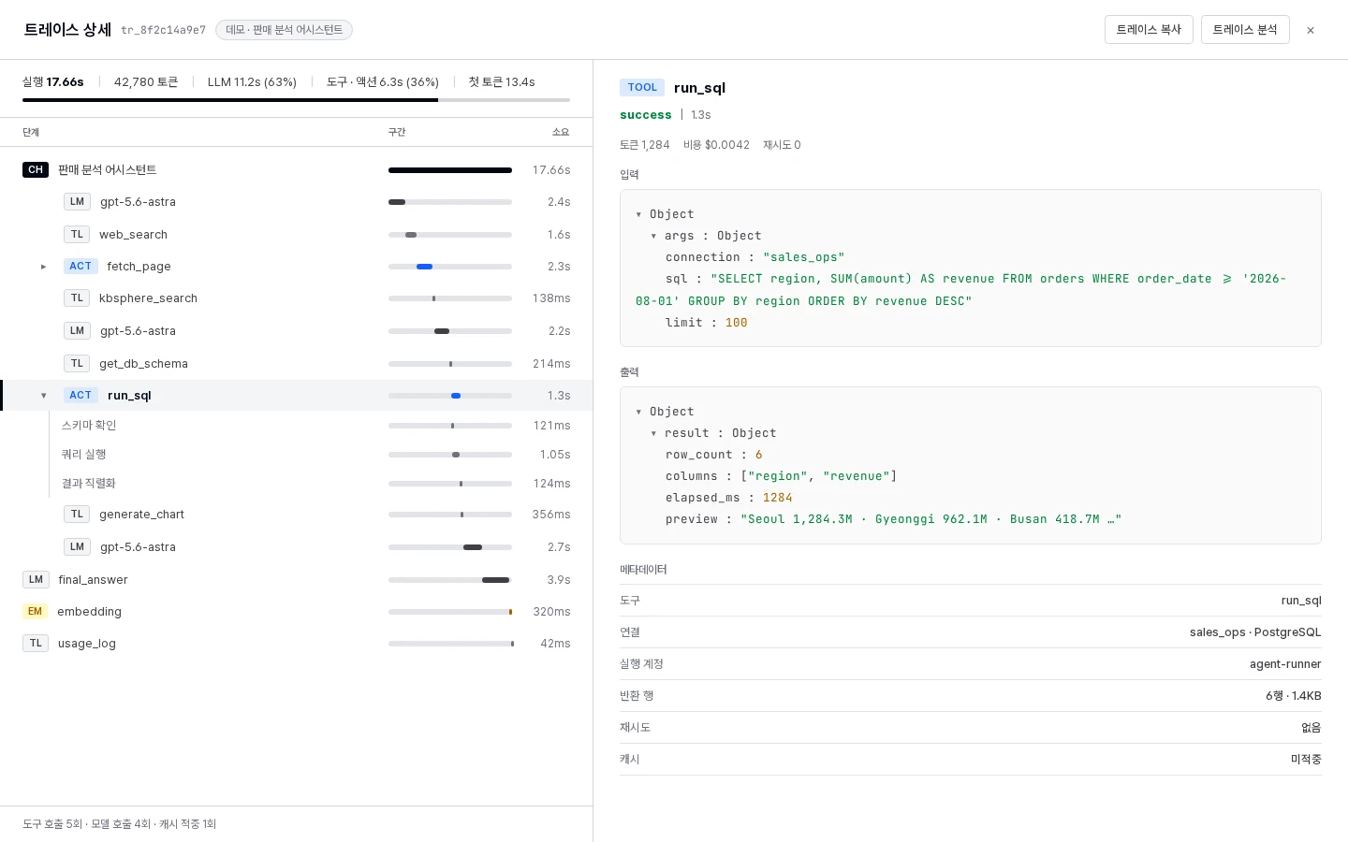Click the 트레이스 분석 button

tap(1245, 30)
